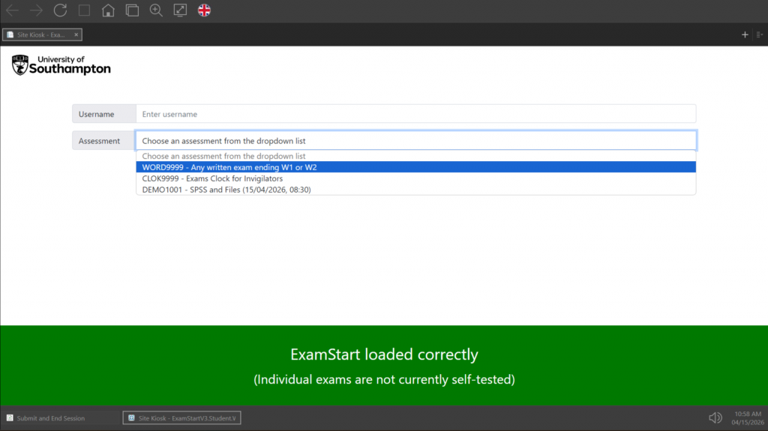Screen dimensions: 768x431
Task: Open the windows overview icon in toolbar
Action: click(132, 10)
